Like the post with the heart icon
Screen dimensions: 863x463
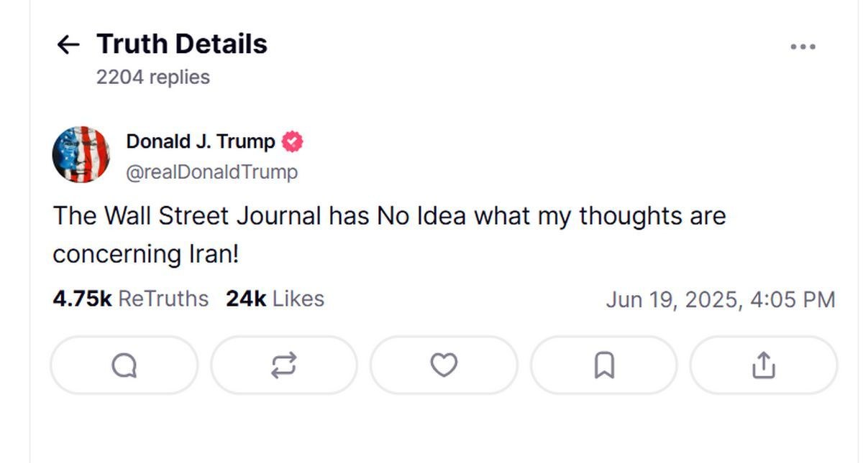444,365
